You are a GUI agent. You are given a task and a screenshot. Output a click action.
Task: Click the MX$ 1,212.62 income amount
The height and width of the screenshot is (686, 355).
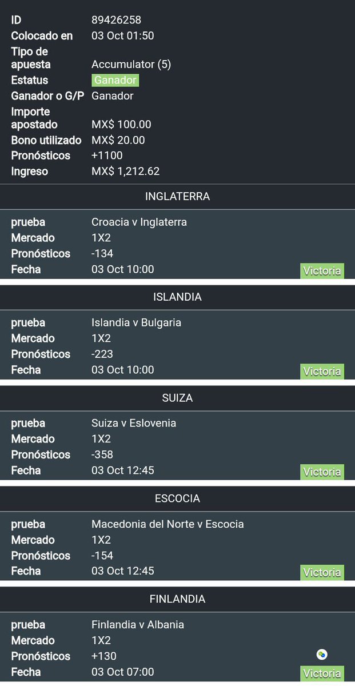126,171
